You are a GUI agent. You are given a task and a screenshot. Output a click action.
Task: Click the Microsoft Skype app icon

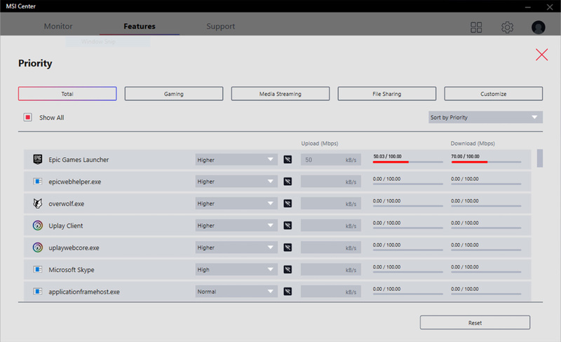coord(38,270)
